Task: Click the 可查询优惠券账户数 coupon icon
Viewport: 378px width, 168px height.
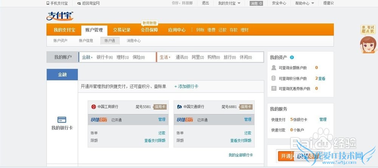Action: [274, 88]
